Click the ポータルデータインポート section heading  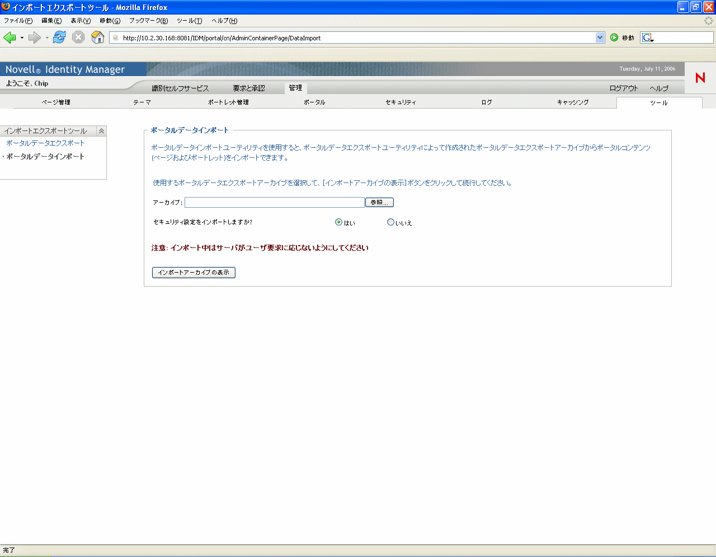(x=190, y=130)
